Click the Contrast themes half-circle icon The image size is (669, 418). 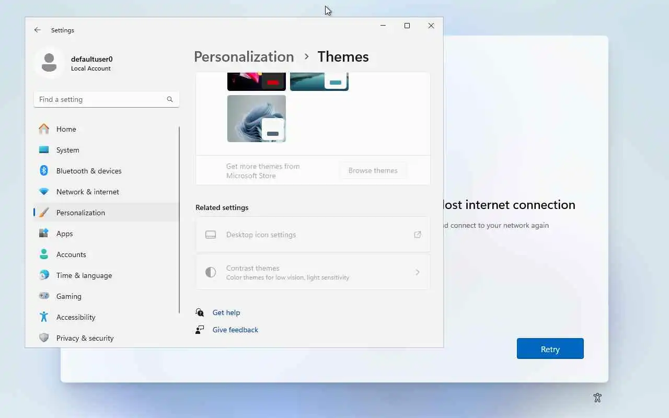point(211,272)
